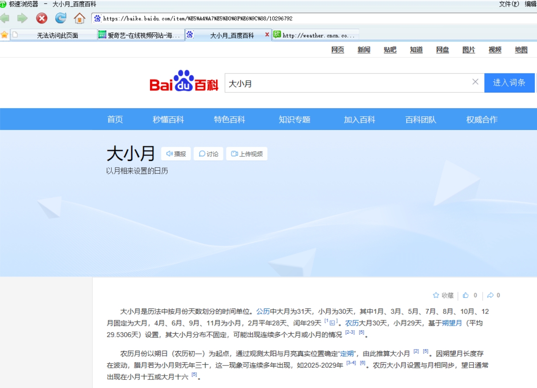Click the Baidu Baike logo

point(184,83)
